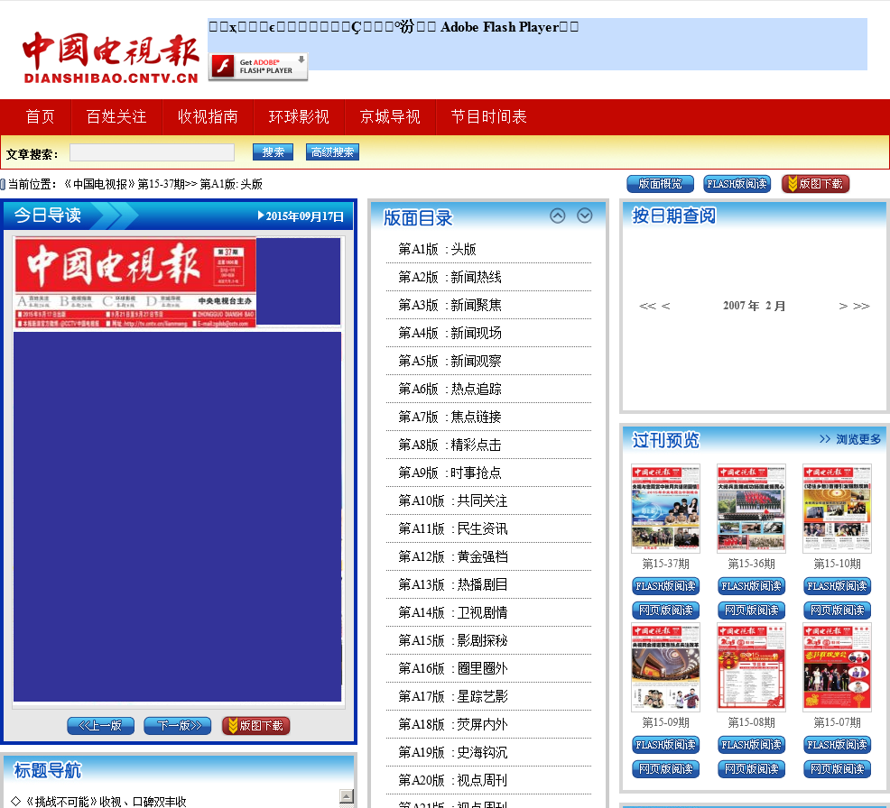
Task: Open 第A19版:史海钩沉
Action: [x=453, y=752]
